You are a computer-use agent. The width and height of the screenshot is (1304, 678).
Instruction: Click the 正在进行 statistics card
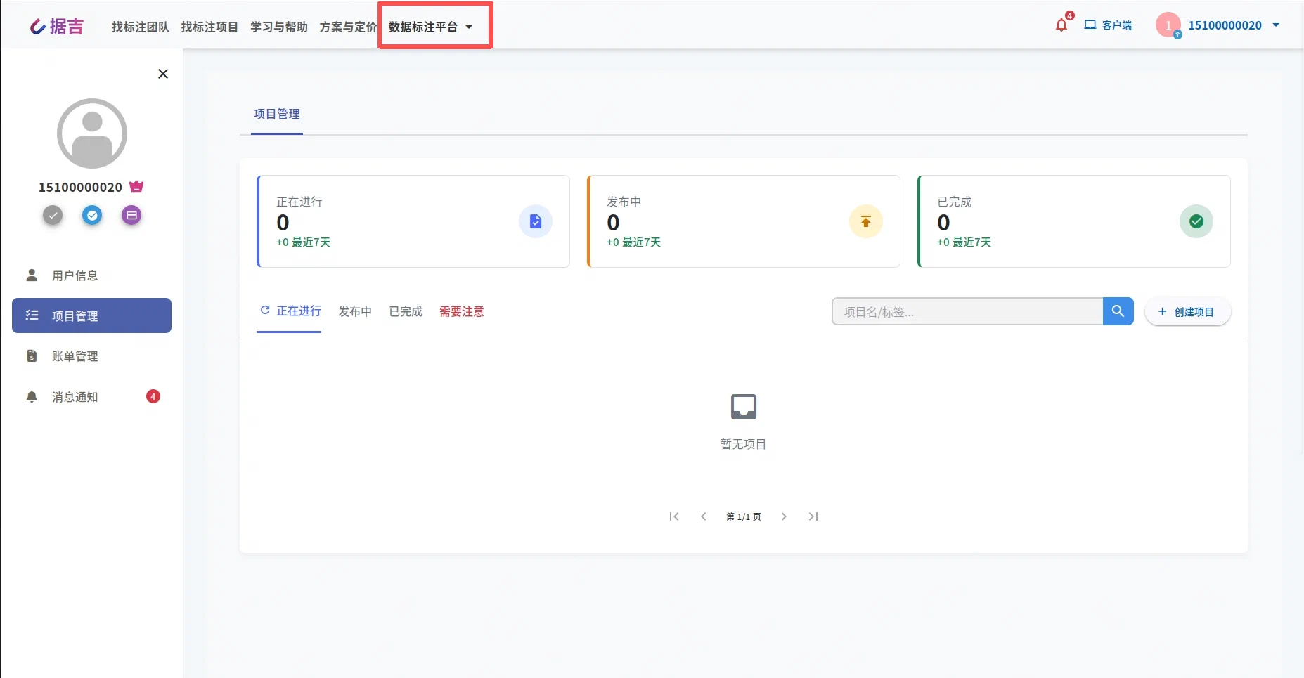point(413,221)
